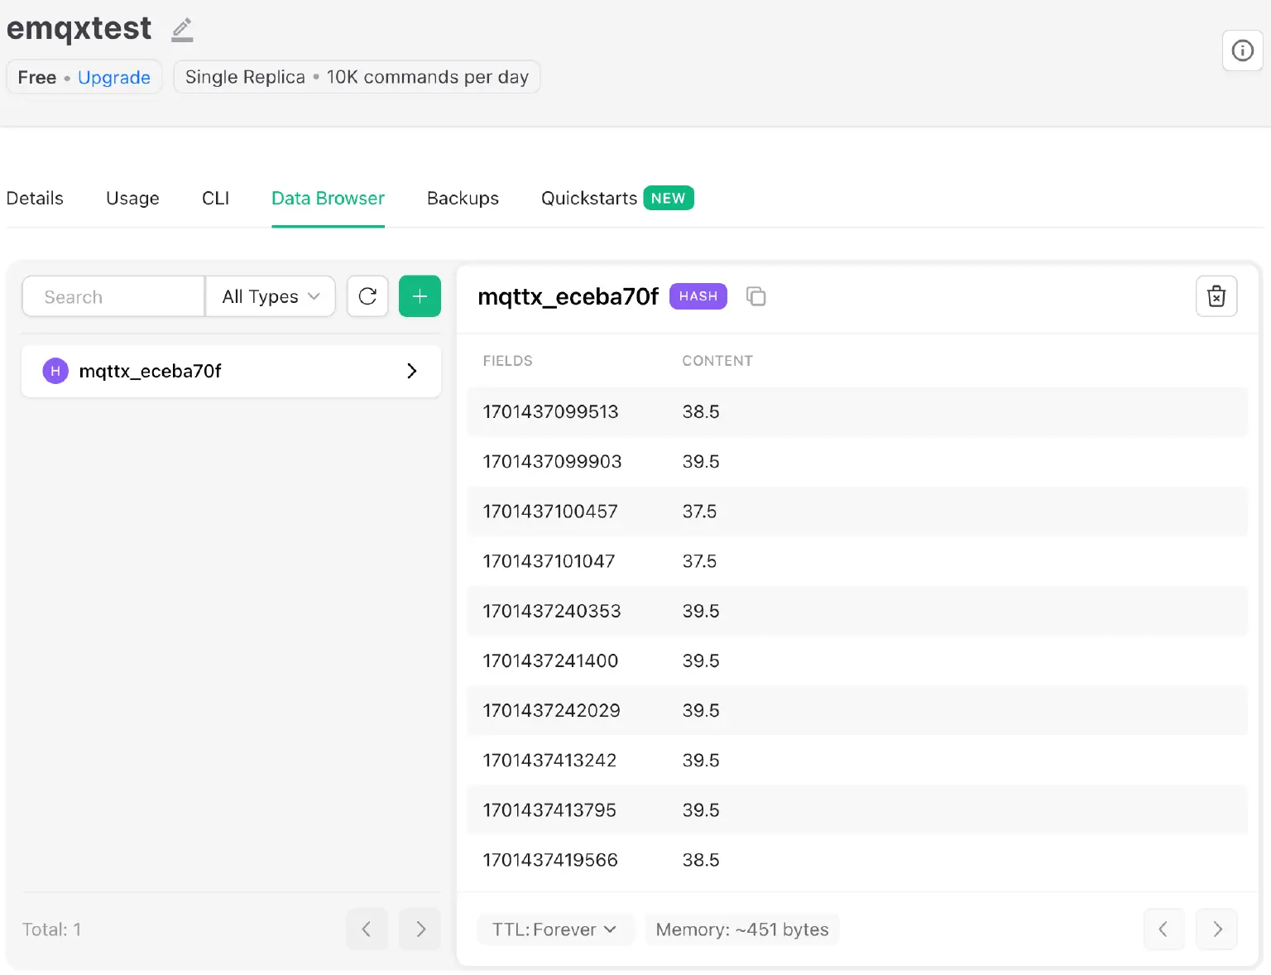
Task: Open the All Types filter dropdown
Action: 270,295
